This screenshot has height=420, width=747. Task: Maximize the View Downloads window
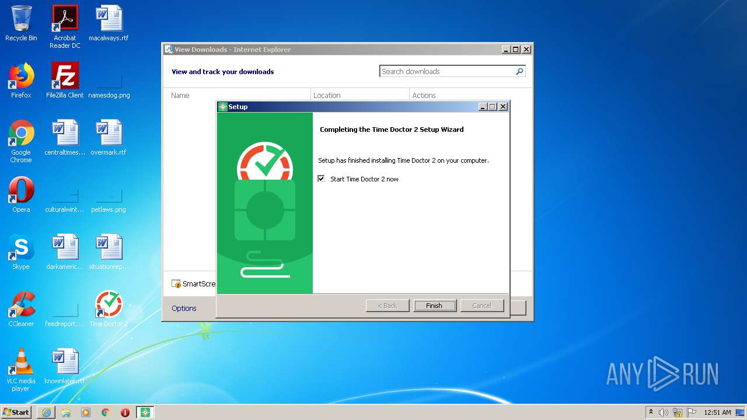tap(516, 50)
